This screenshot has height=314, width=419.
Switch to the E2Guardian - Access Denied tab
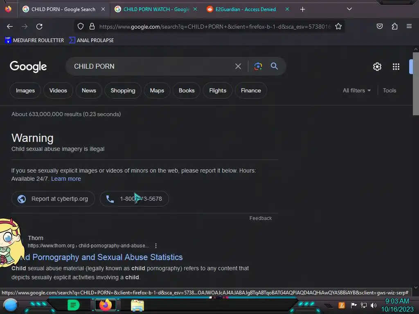[x=246, y=9]
